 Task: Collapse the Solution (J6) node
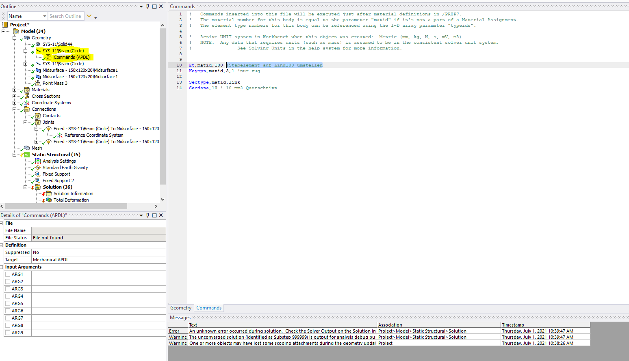(25, 187)
